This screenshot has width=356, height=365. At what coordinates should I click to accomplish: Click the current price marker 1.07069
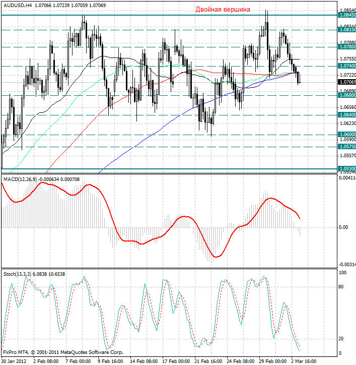coord(347,82)
